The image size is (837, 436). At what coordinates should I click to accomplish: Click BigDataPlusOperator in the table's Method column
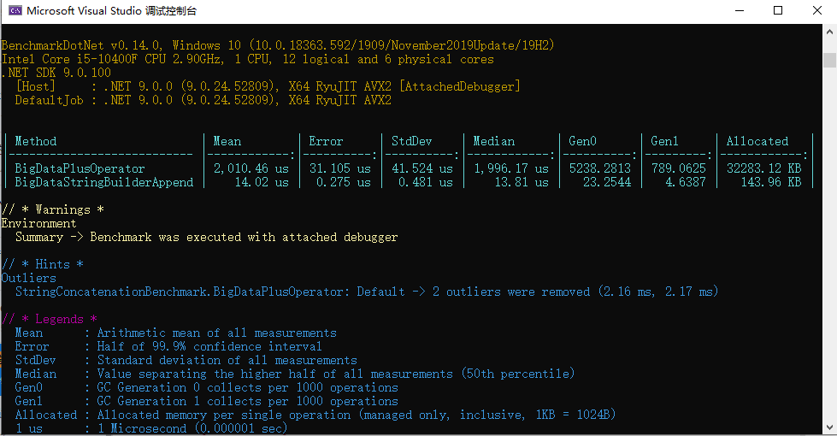(80, 168)
